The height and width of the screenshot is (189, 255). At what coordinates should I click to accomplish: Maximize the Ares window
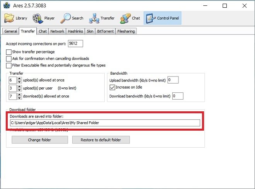[225, 6]
